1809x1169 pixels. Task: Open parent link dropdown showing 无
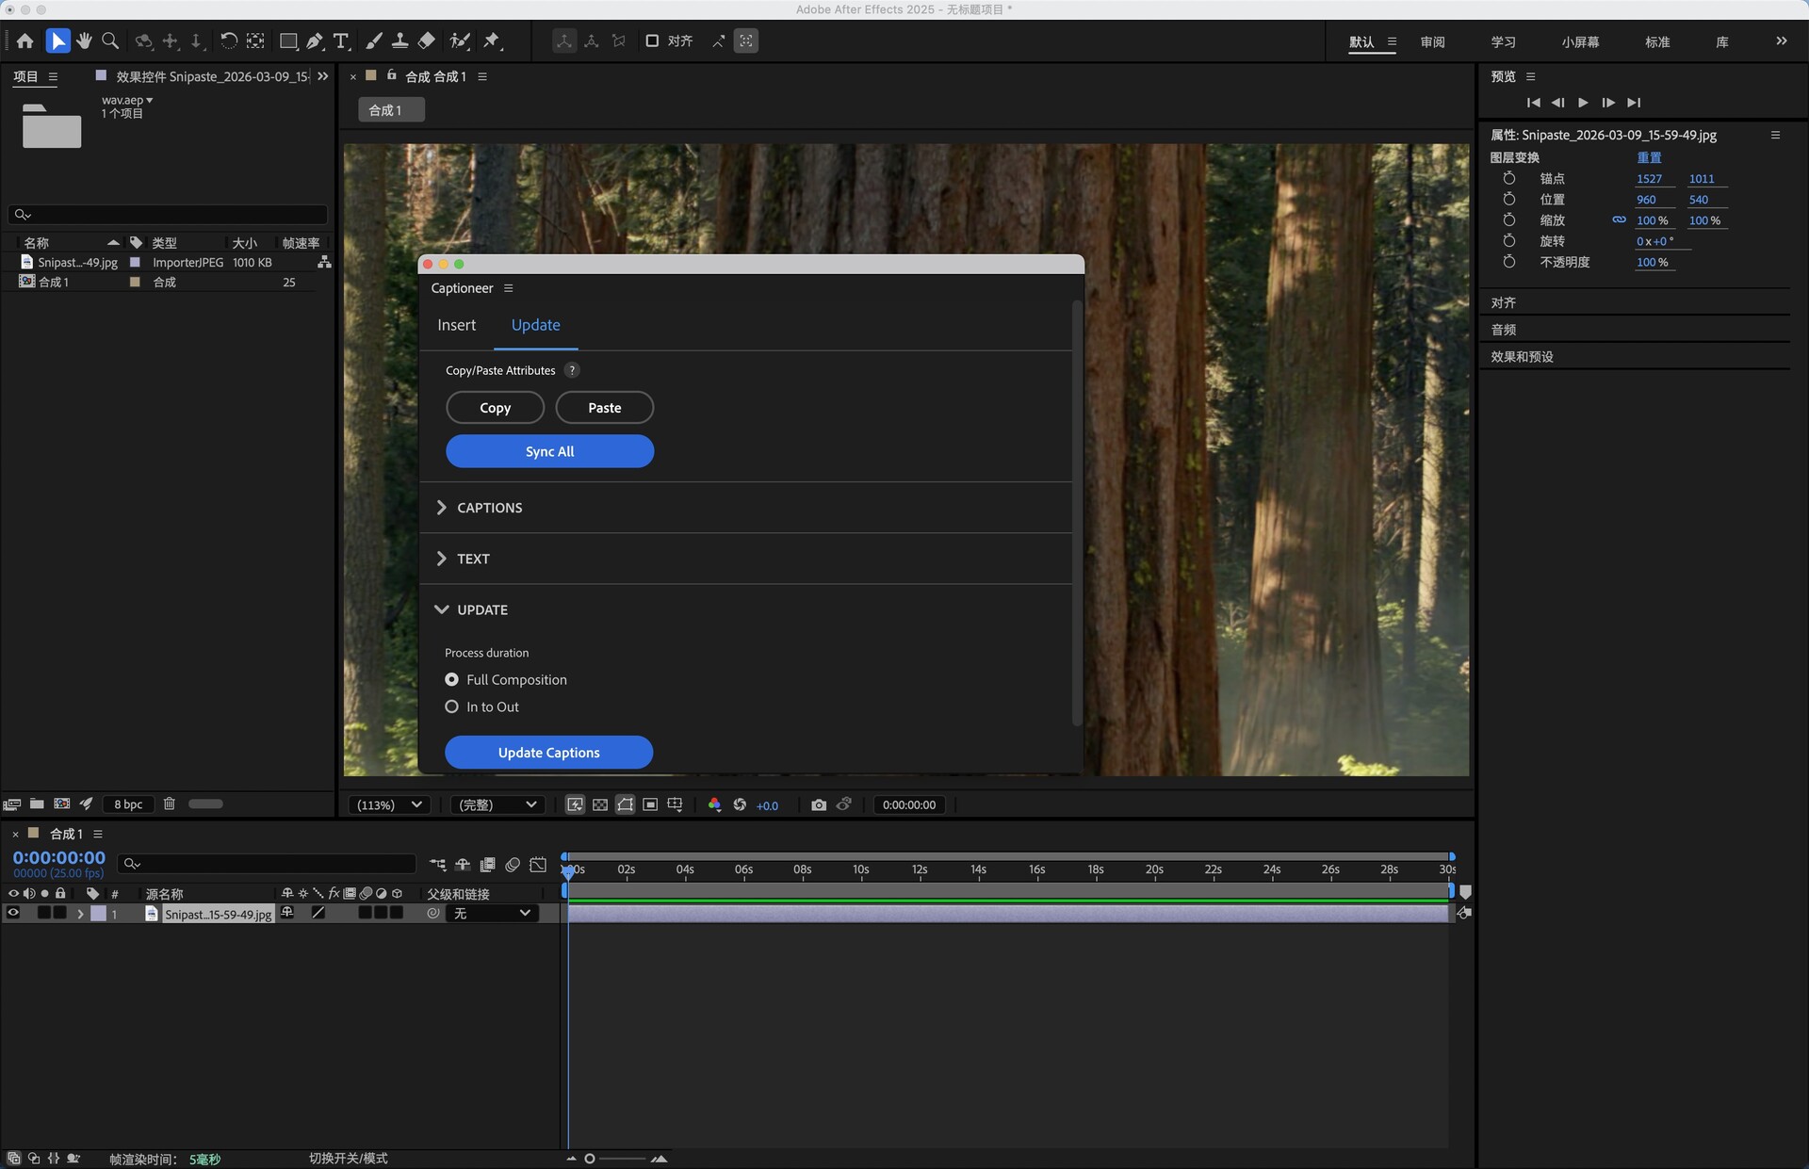click(492, 913)
